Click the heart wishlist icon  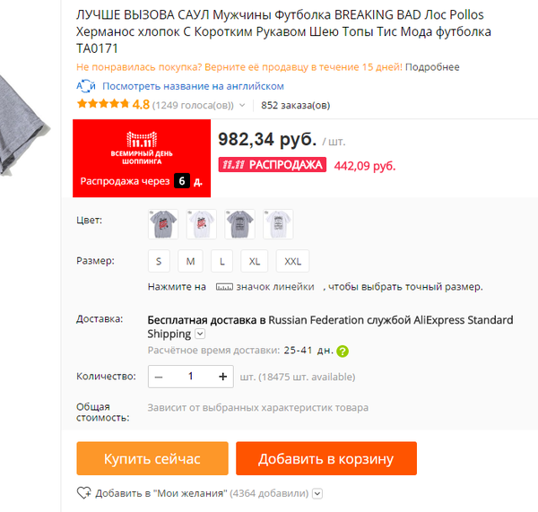click(83, 493)
